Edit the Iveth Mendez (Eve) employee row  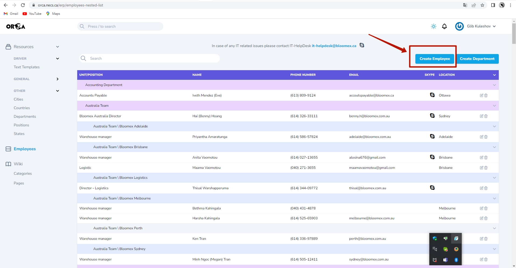tap(481, 95)
